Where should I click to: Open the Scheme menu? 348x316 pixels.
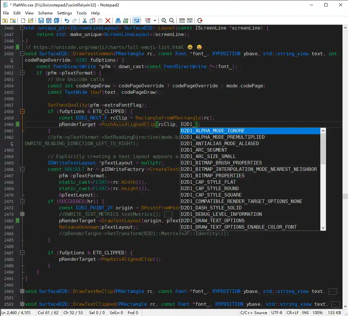45,13
